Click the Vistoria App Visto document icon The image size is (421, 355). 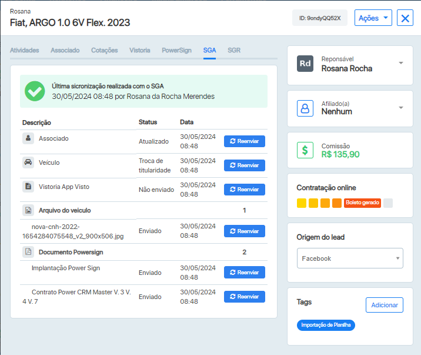click(28, 187)
